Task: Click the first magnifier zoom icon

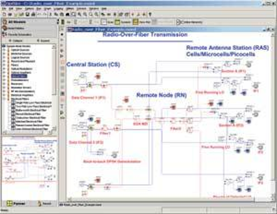Action: 79,14
